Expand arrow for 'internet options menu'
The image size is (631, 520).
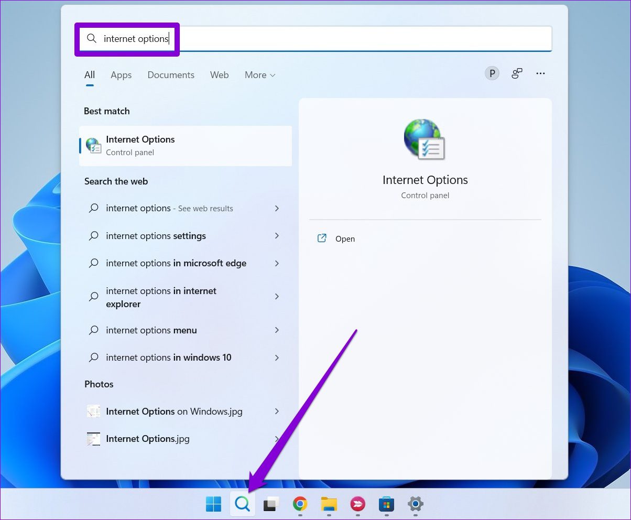(x=277, y=330)
